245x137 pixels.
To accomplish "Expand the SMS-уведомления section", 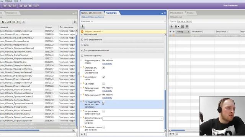I will [x=82, y=40].
